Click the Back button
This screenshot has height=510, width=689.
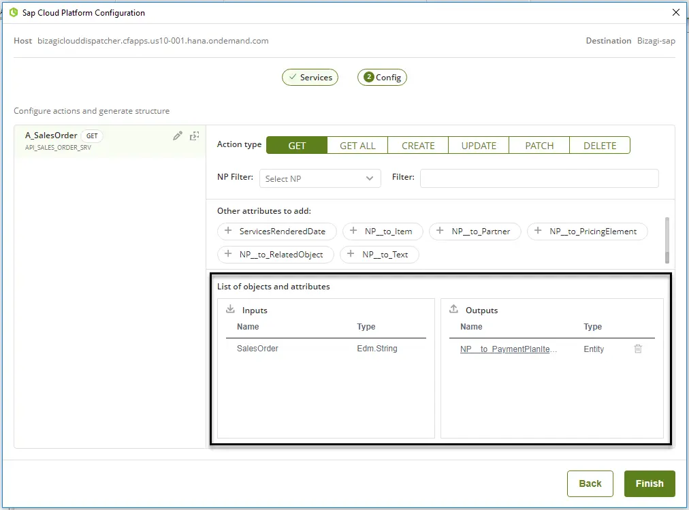590,483
